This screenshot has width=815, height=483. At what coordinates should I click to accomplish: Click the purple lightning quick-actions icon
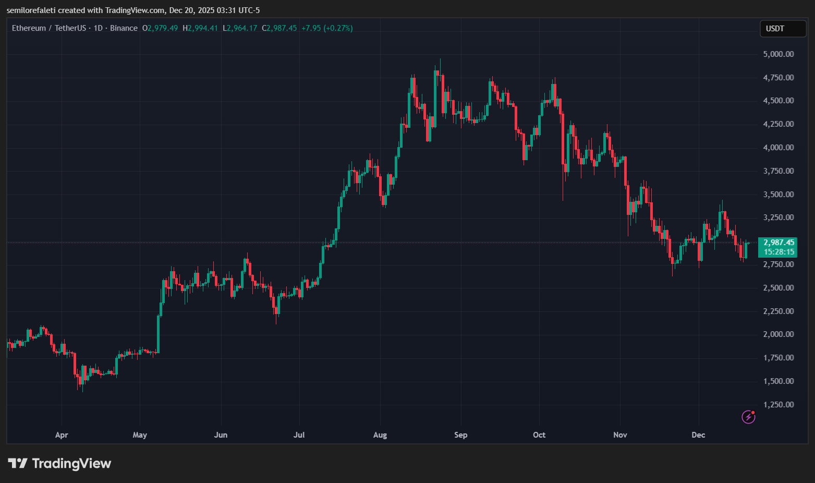pos(748,417)
